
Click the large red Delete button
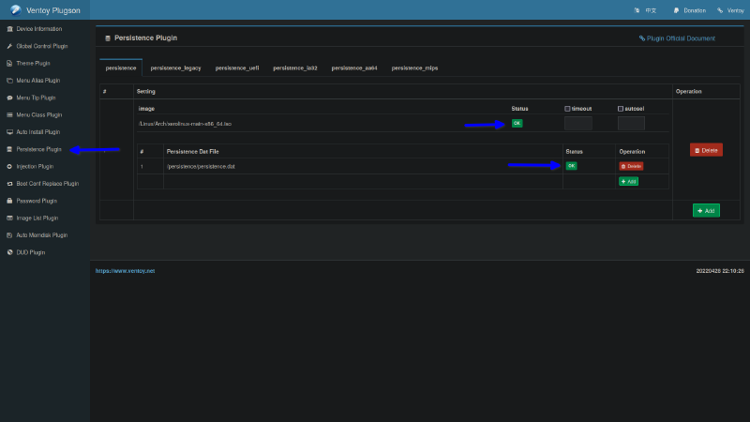click(x=706, y=150)
